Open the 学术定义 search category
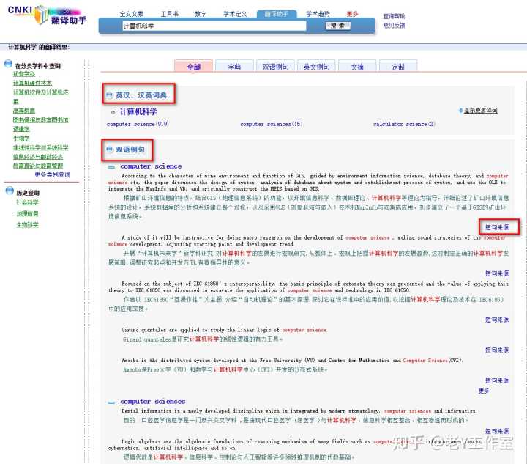 pyautogui.click(x=235, y=14)
